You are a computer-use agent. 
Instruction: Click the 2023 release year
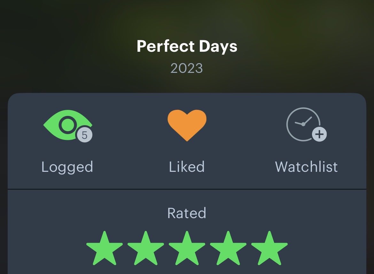(187, 68)
